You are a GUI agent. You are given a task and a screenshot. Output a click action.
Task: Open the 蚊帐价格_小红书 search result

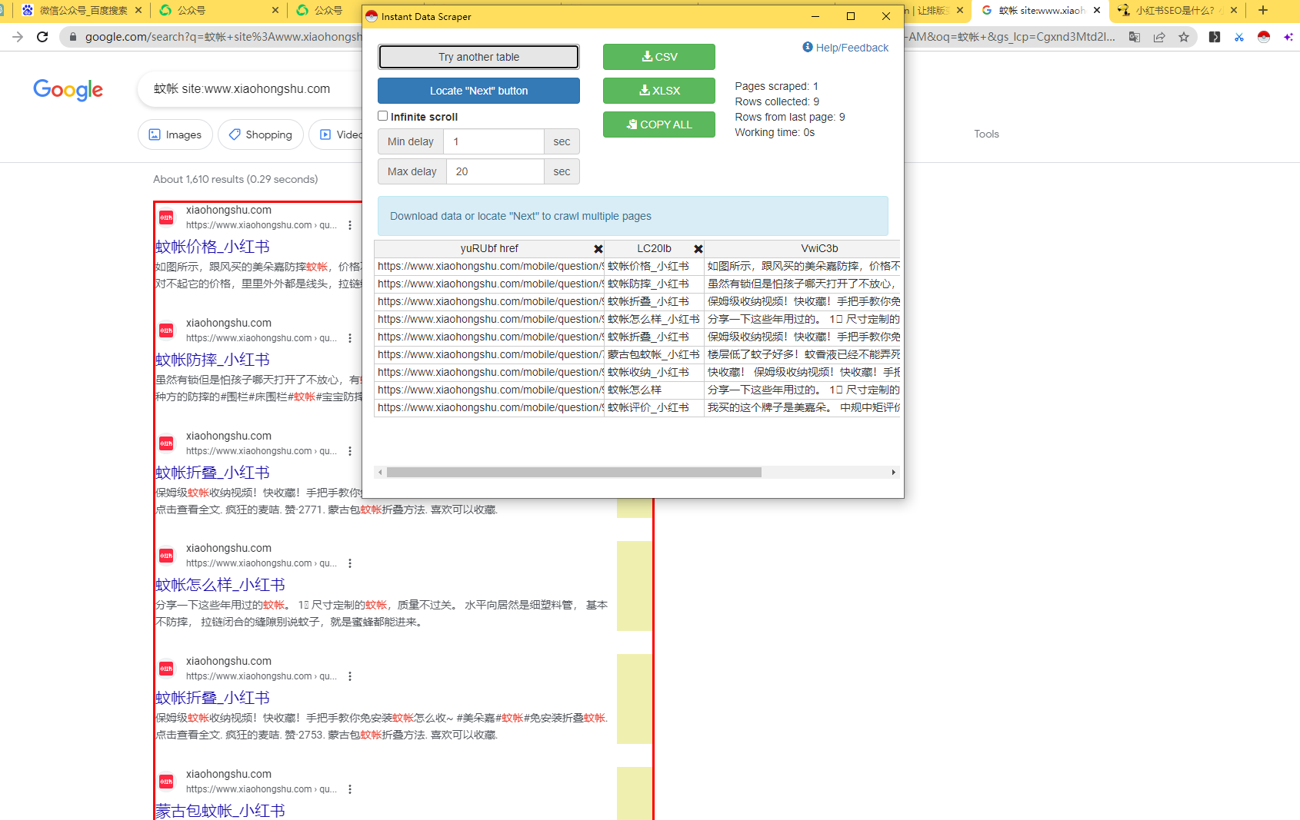(213, 247)
